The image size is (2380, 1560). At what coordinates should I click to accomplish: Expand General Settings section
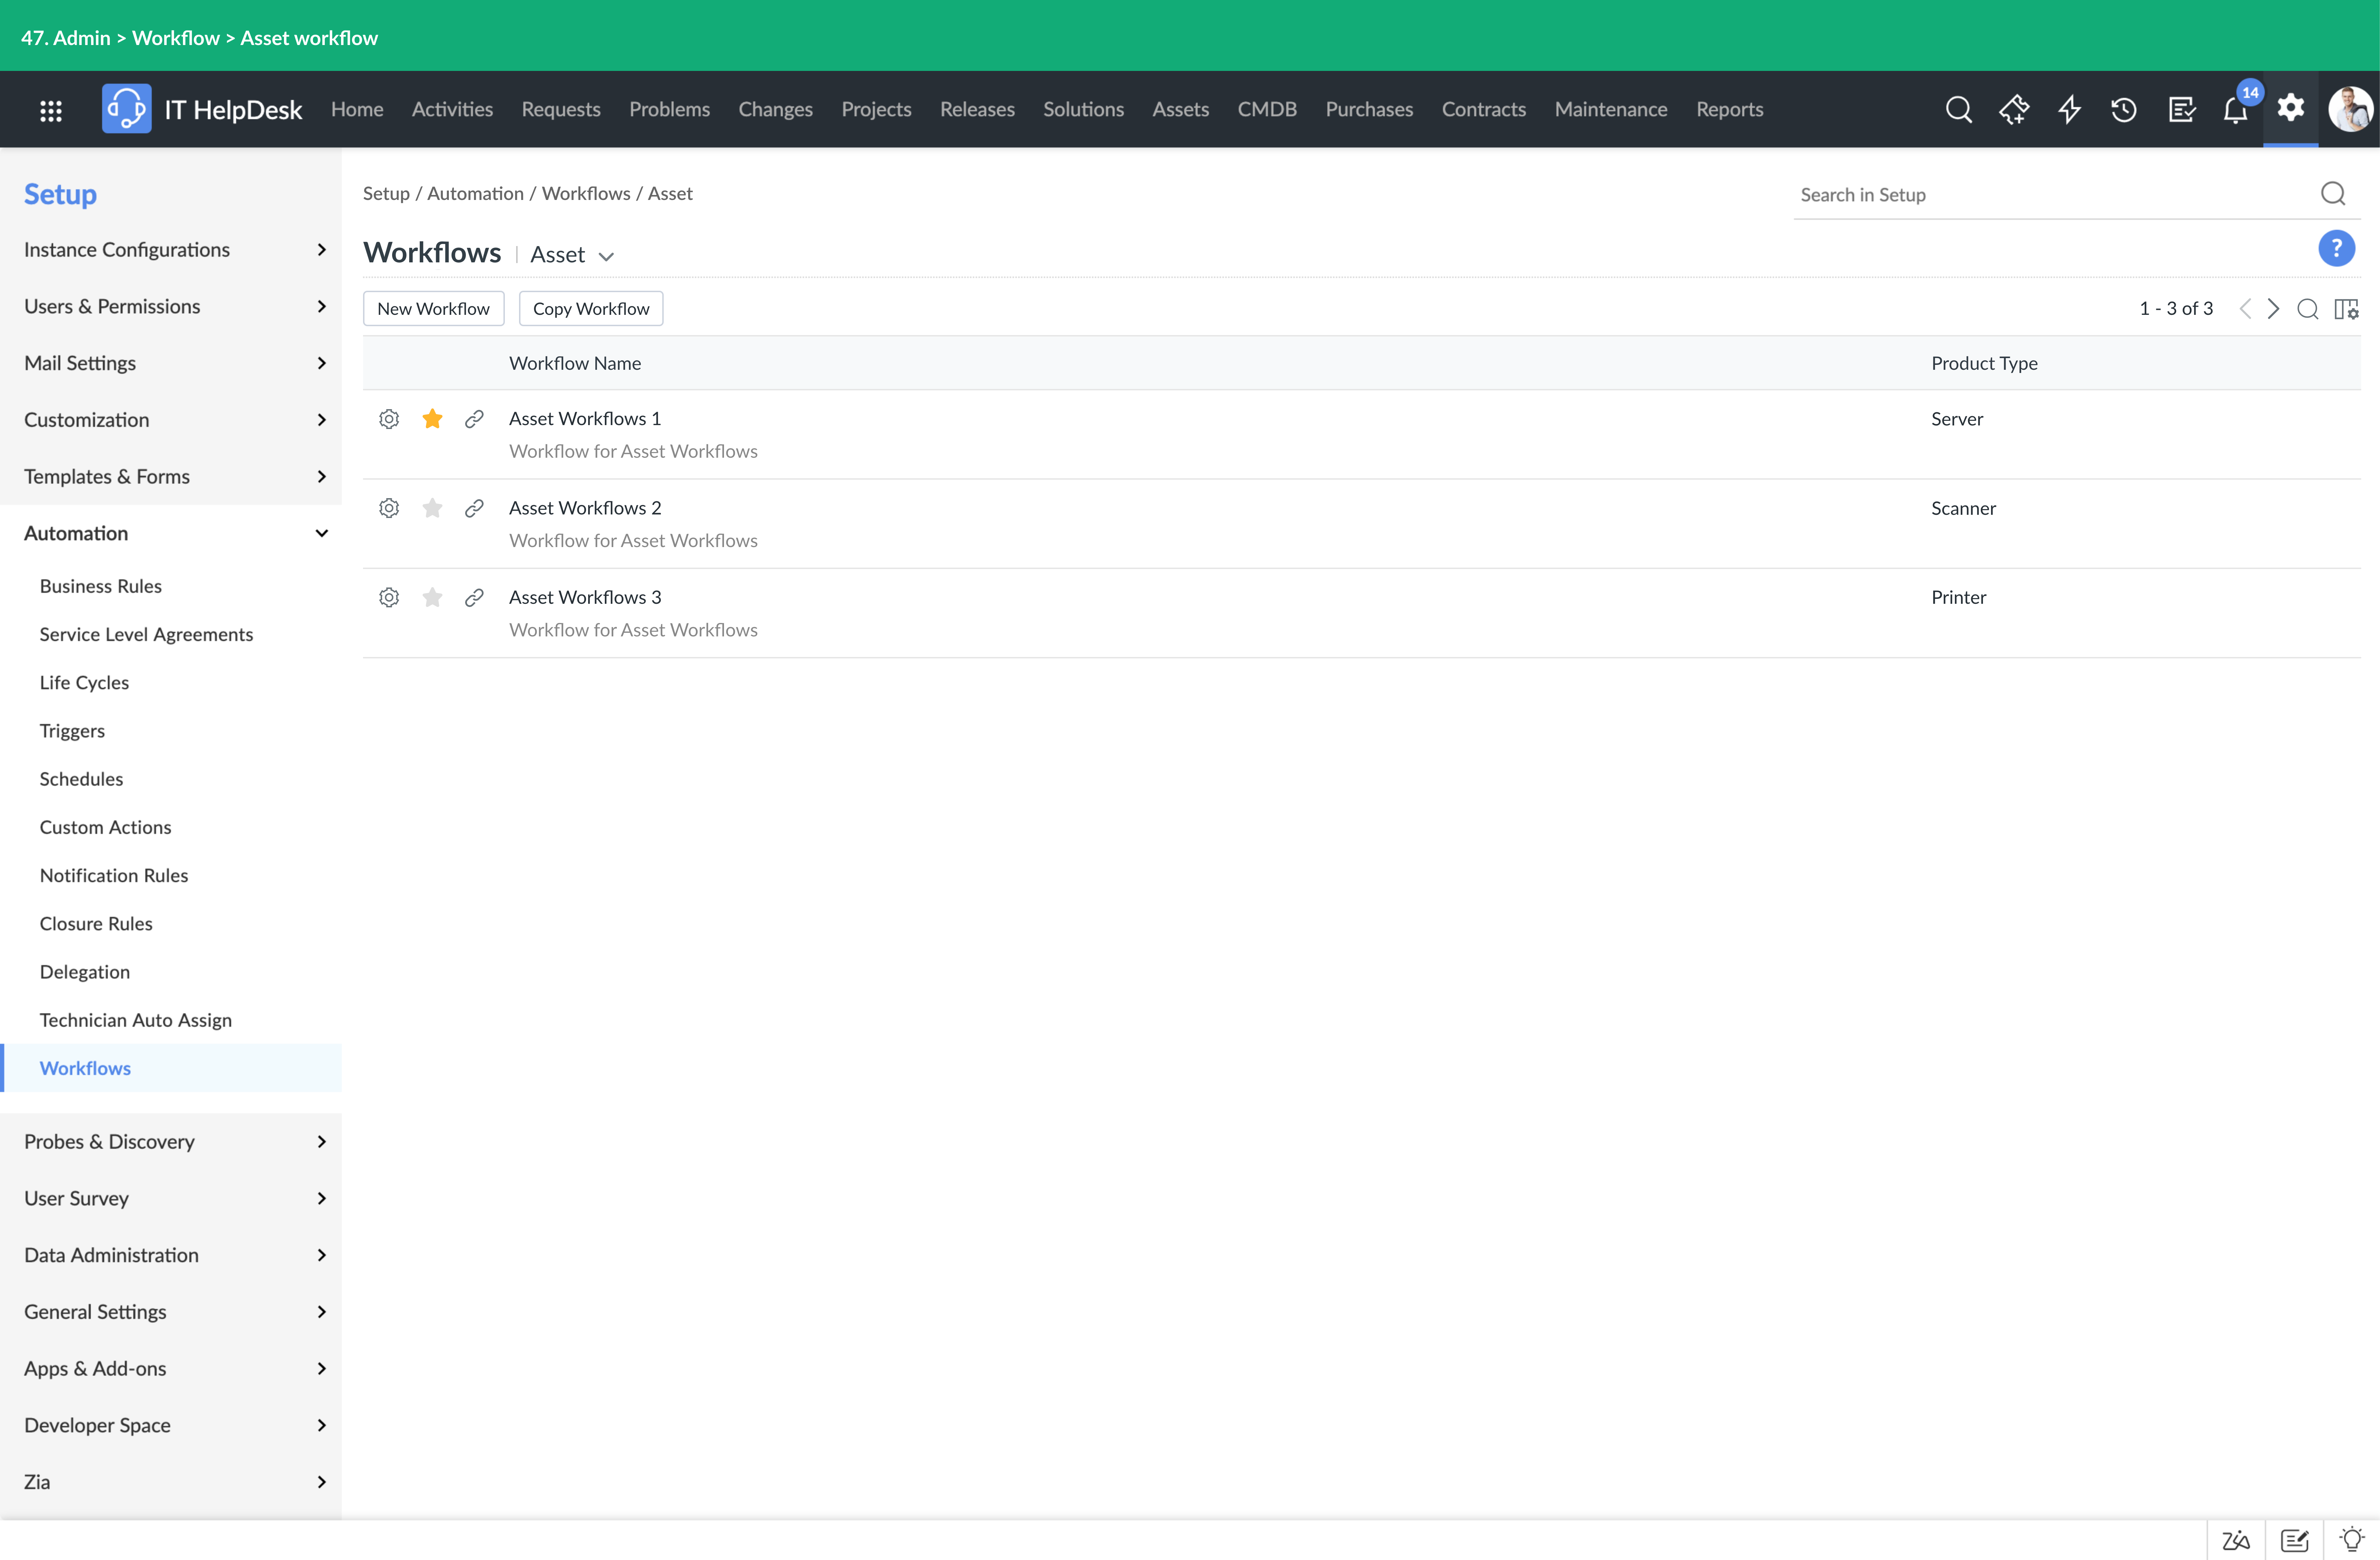[171, 1312]
